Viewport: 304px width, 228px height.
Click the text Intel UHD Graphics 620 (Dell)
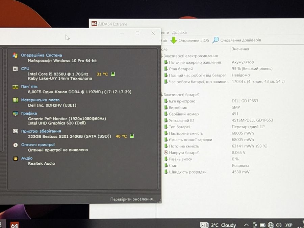pos(57,123)
